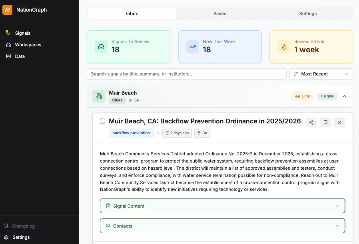Dismiss the Backflow Prevention Ordinance signal
Image resolution: width=359 pixels, height=244 pixels.
point(339,122)
